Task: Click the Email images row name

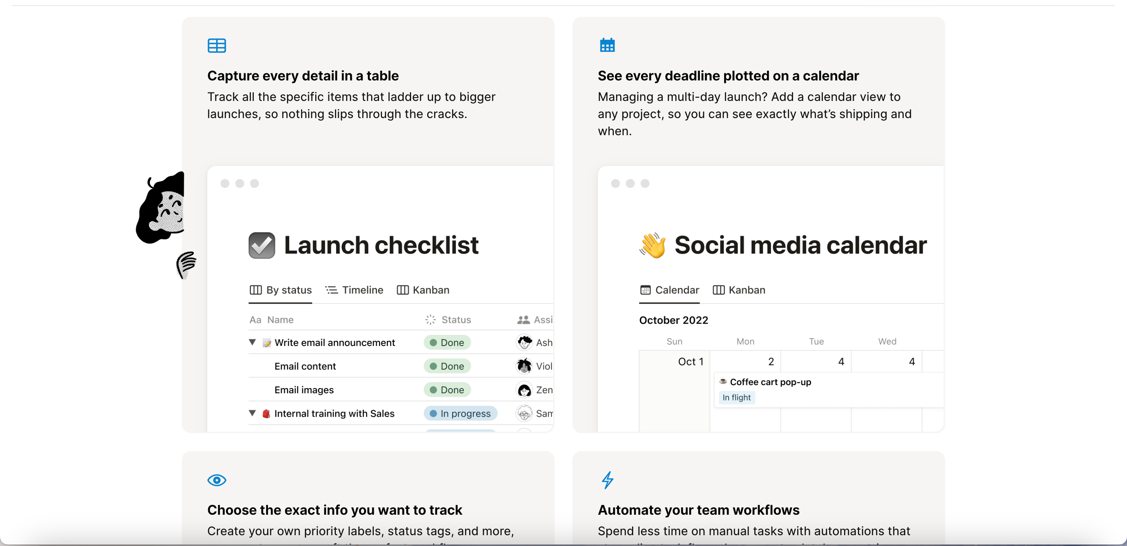Action: point(304,390)
